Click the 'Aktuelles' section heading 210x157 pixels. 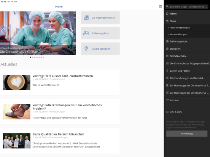9,64
